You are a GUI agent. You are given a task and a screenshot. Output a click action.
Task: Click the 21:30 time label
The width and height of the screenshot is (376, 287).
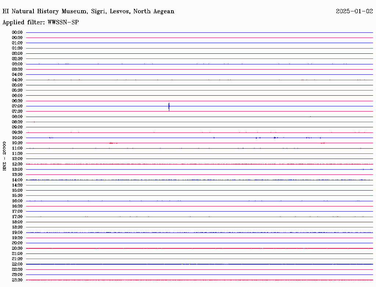(x=17, y=259)
